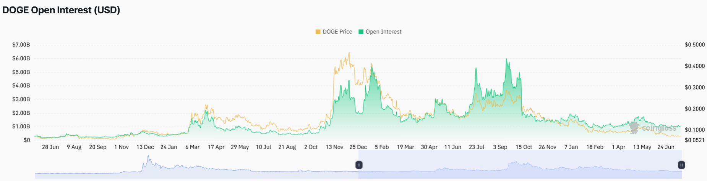Screen dimensions: 707x181
Task: Click the 9 Aug date label
Action: coord(74,147)
